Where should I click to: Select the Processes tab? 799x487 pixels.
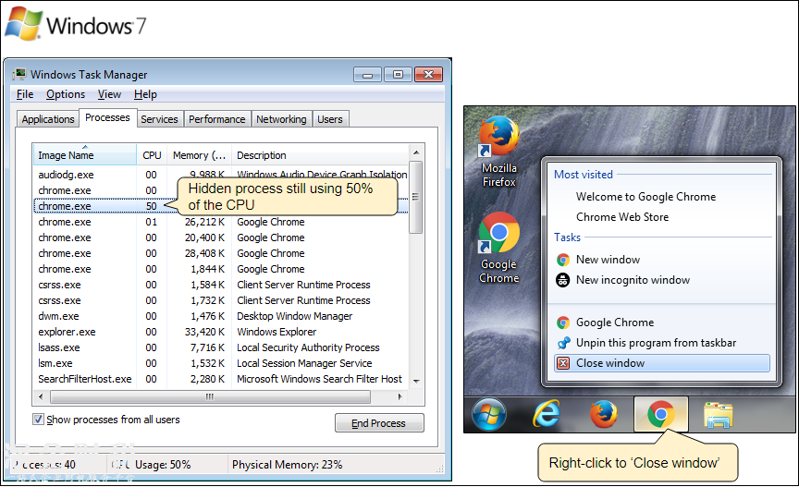(x=107, y=117)
